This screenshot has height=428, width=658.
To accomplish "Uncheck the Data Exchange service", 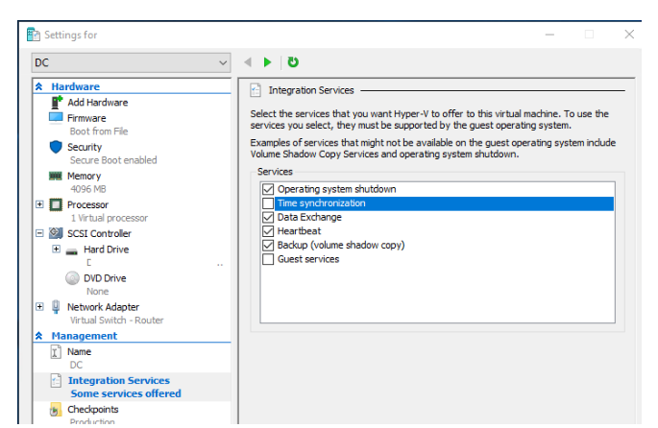I will pos(268,217).
